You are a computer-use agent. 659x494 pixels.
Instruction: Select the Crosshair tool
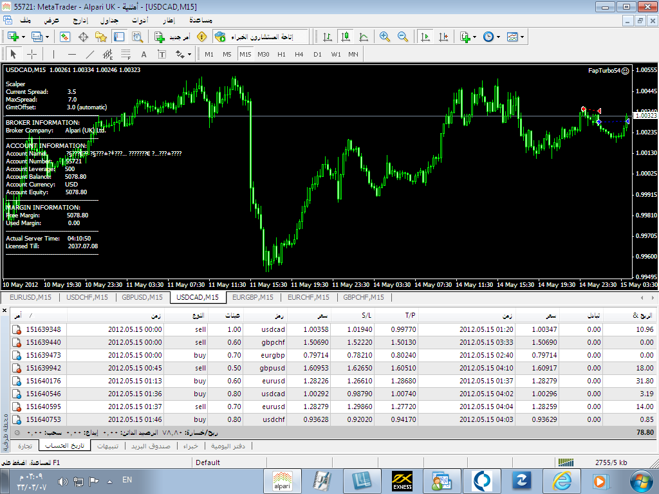(32, 54)
